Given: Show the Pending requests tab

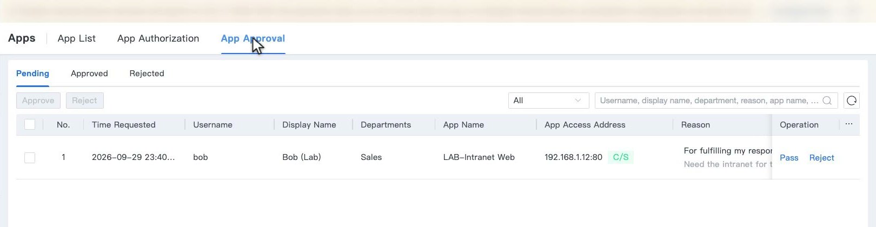Looking at the screenshot, I should pyautogui.click(x=32, y=74).
